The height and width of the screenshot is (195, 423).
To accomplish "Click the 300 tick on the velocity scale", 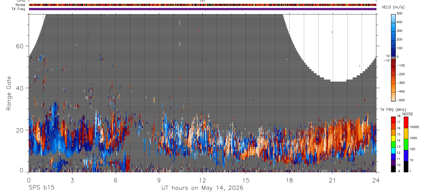I will click(400, 31).
